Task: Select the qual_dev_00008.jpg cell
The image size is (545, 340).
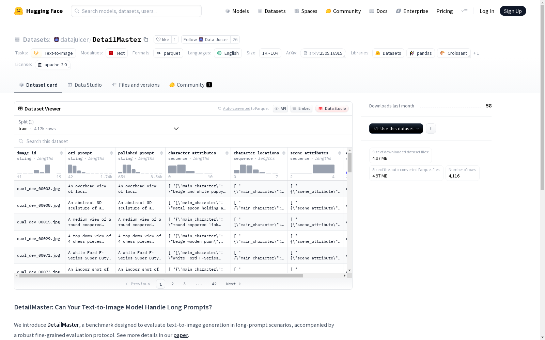Action: click(40, 205)
